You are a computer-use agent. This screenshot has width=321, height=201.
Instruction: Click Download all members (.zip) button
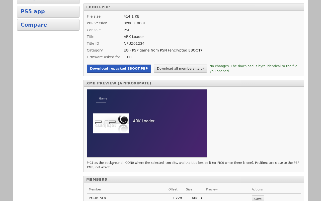point(180,69)
